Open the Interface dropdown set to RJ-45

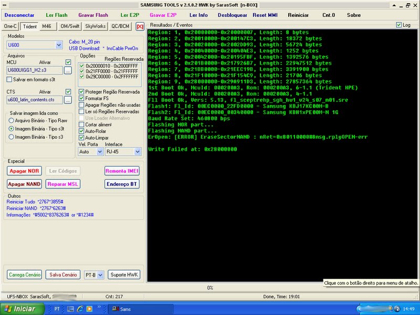[x=123, y=152]
